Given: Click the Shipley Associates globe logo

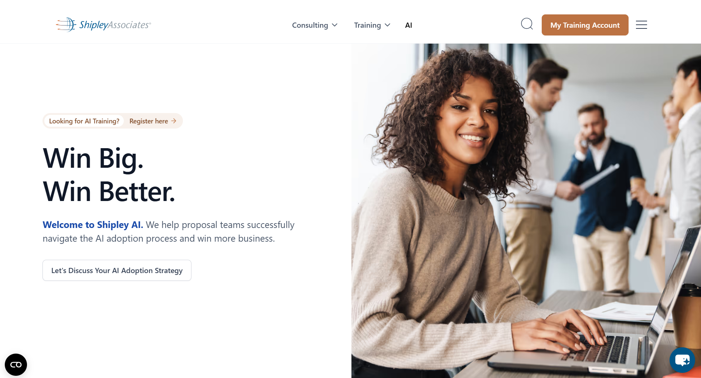Looking at the screenshot, I should click(66, 24).
